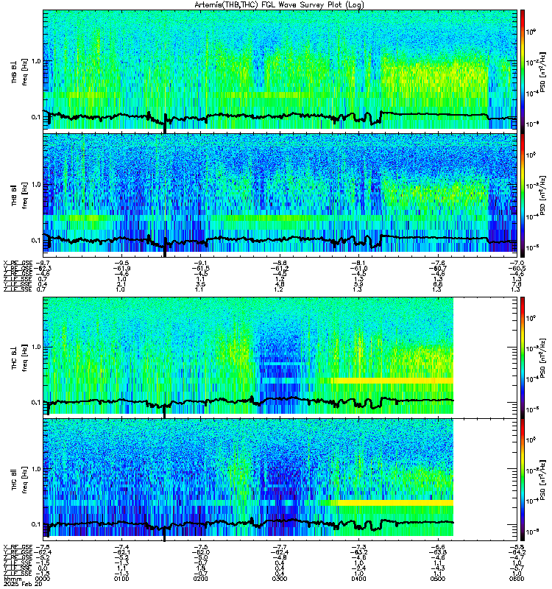
Task: Click the "-7.0" X_RE_GSE value at the THB right edge
Action: tap(517, 263)
